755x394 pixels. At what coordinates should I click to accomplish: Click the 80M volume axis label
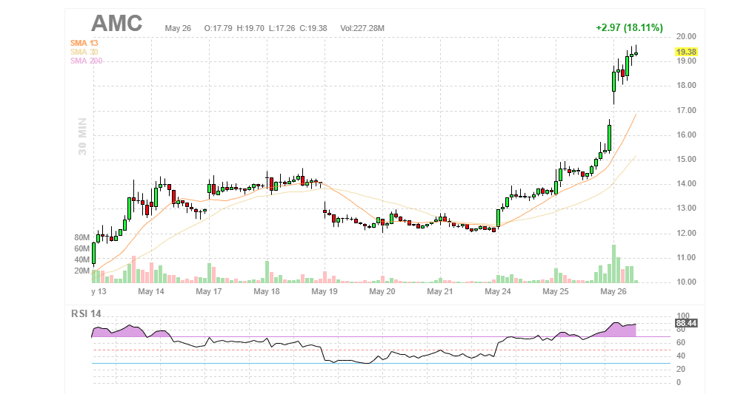pyautogui.click(x=82, y=238)
